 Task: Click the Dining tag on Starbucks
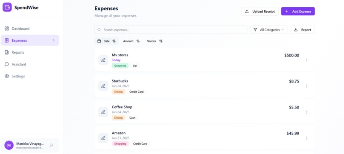[x=119, y=91]
